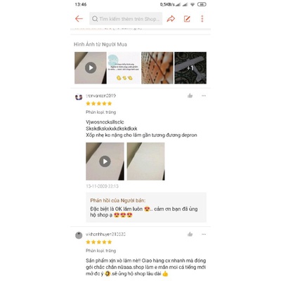Open more options for first review

(204, 96)
